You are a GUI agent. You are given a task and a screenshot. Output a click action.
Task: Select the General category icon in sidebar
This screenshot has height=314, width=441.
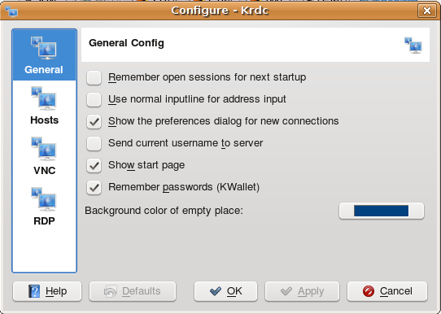[44, 48]
